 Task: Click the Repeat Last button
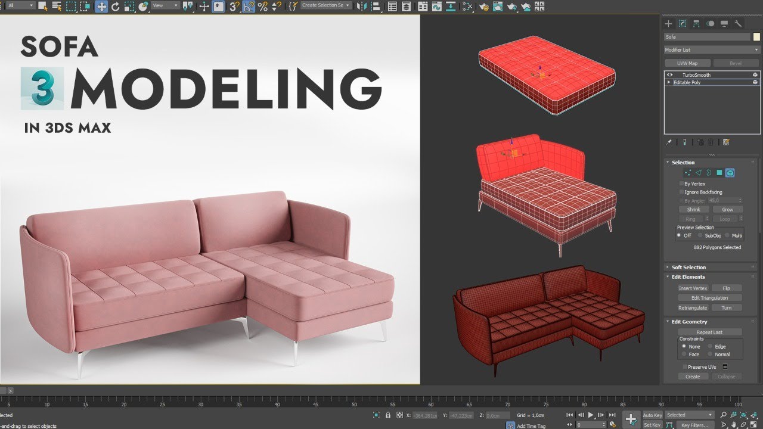coord(710,332)
